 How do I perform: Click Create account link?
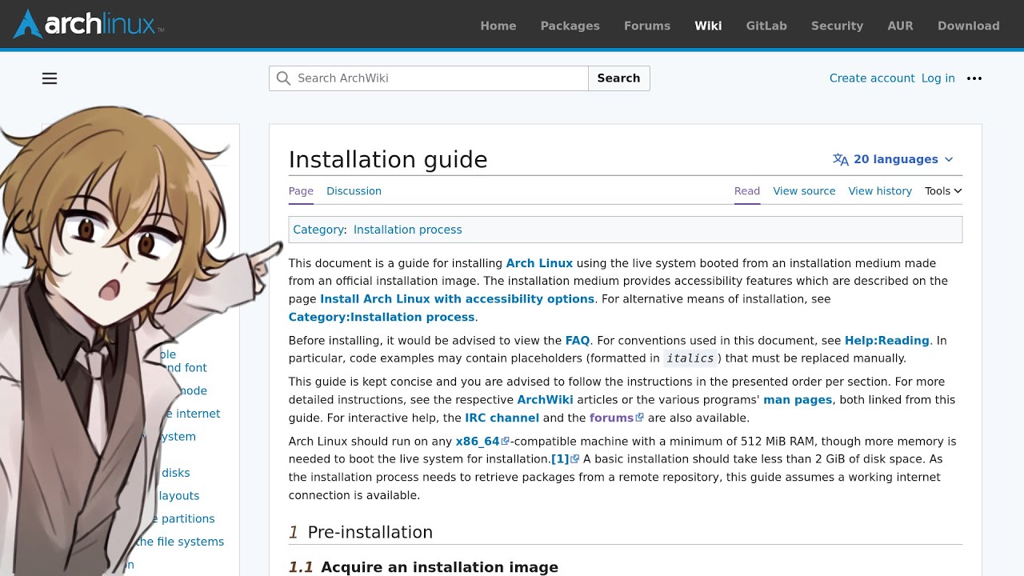(872, 78)
